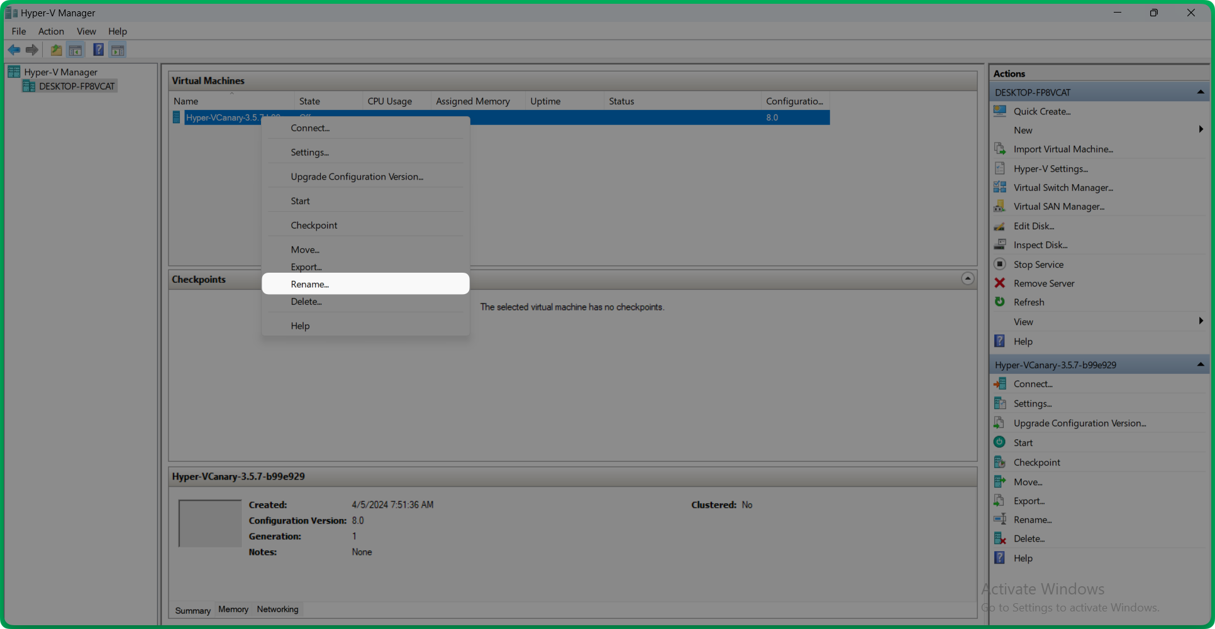Click Hyper-V Settings... action link
This screenshot has width=1215, height=629.
click(x=1050, y=168)
